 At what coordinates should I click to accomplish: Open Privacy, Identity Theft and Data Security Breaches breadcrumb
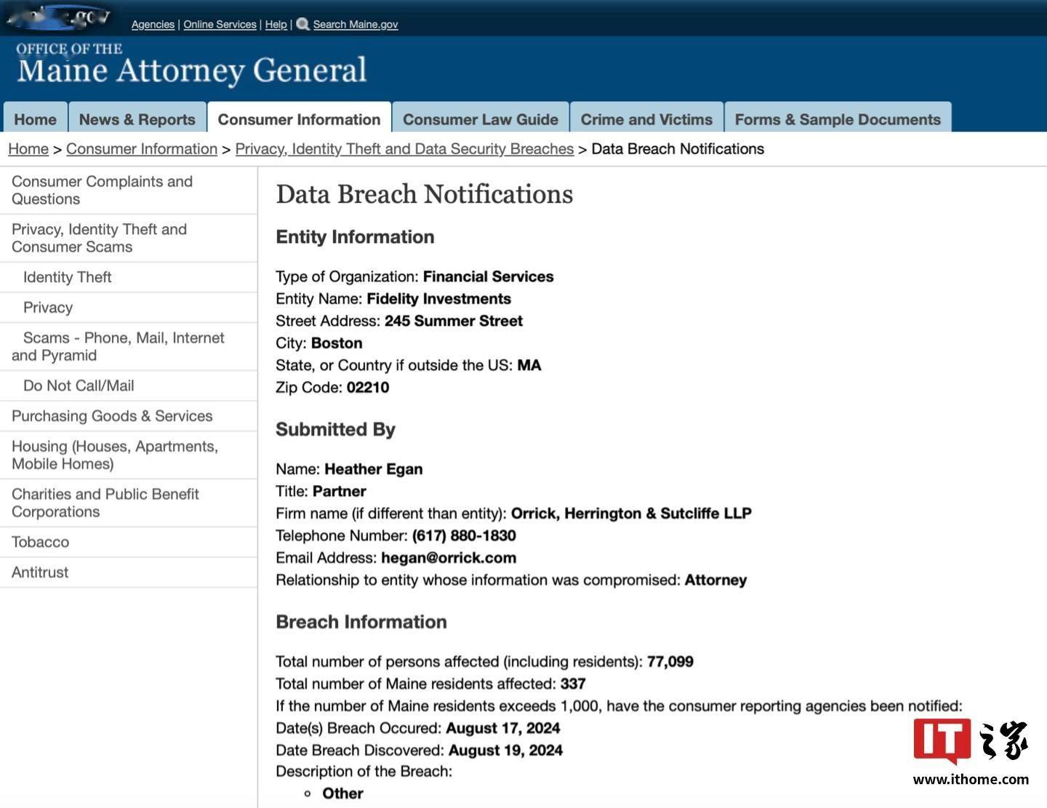pos(404,149)
